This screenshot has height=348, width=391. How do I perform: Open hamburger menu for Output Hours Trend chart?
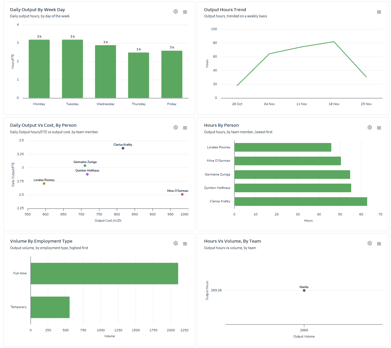pyautogui.click(x=379, y=12)
